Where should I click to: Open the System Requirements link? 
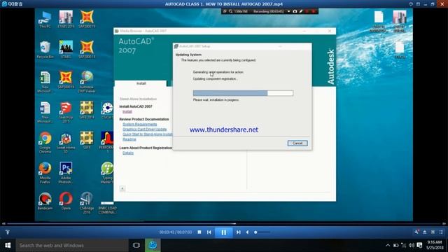click(140, 125)
